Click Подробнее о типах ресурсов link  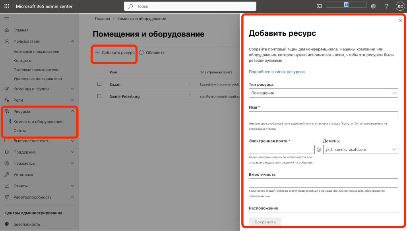[x=277, y=72]
